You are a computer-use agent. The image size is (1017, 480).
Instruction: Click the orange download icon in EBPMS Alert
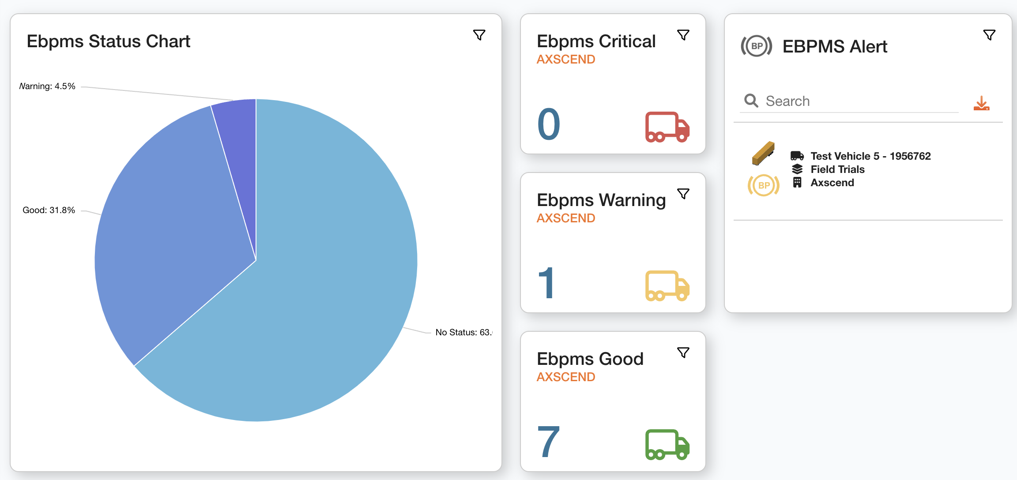981,104
